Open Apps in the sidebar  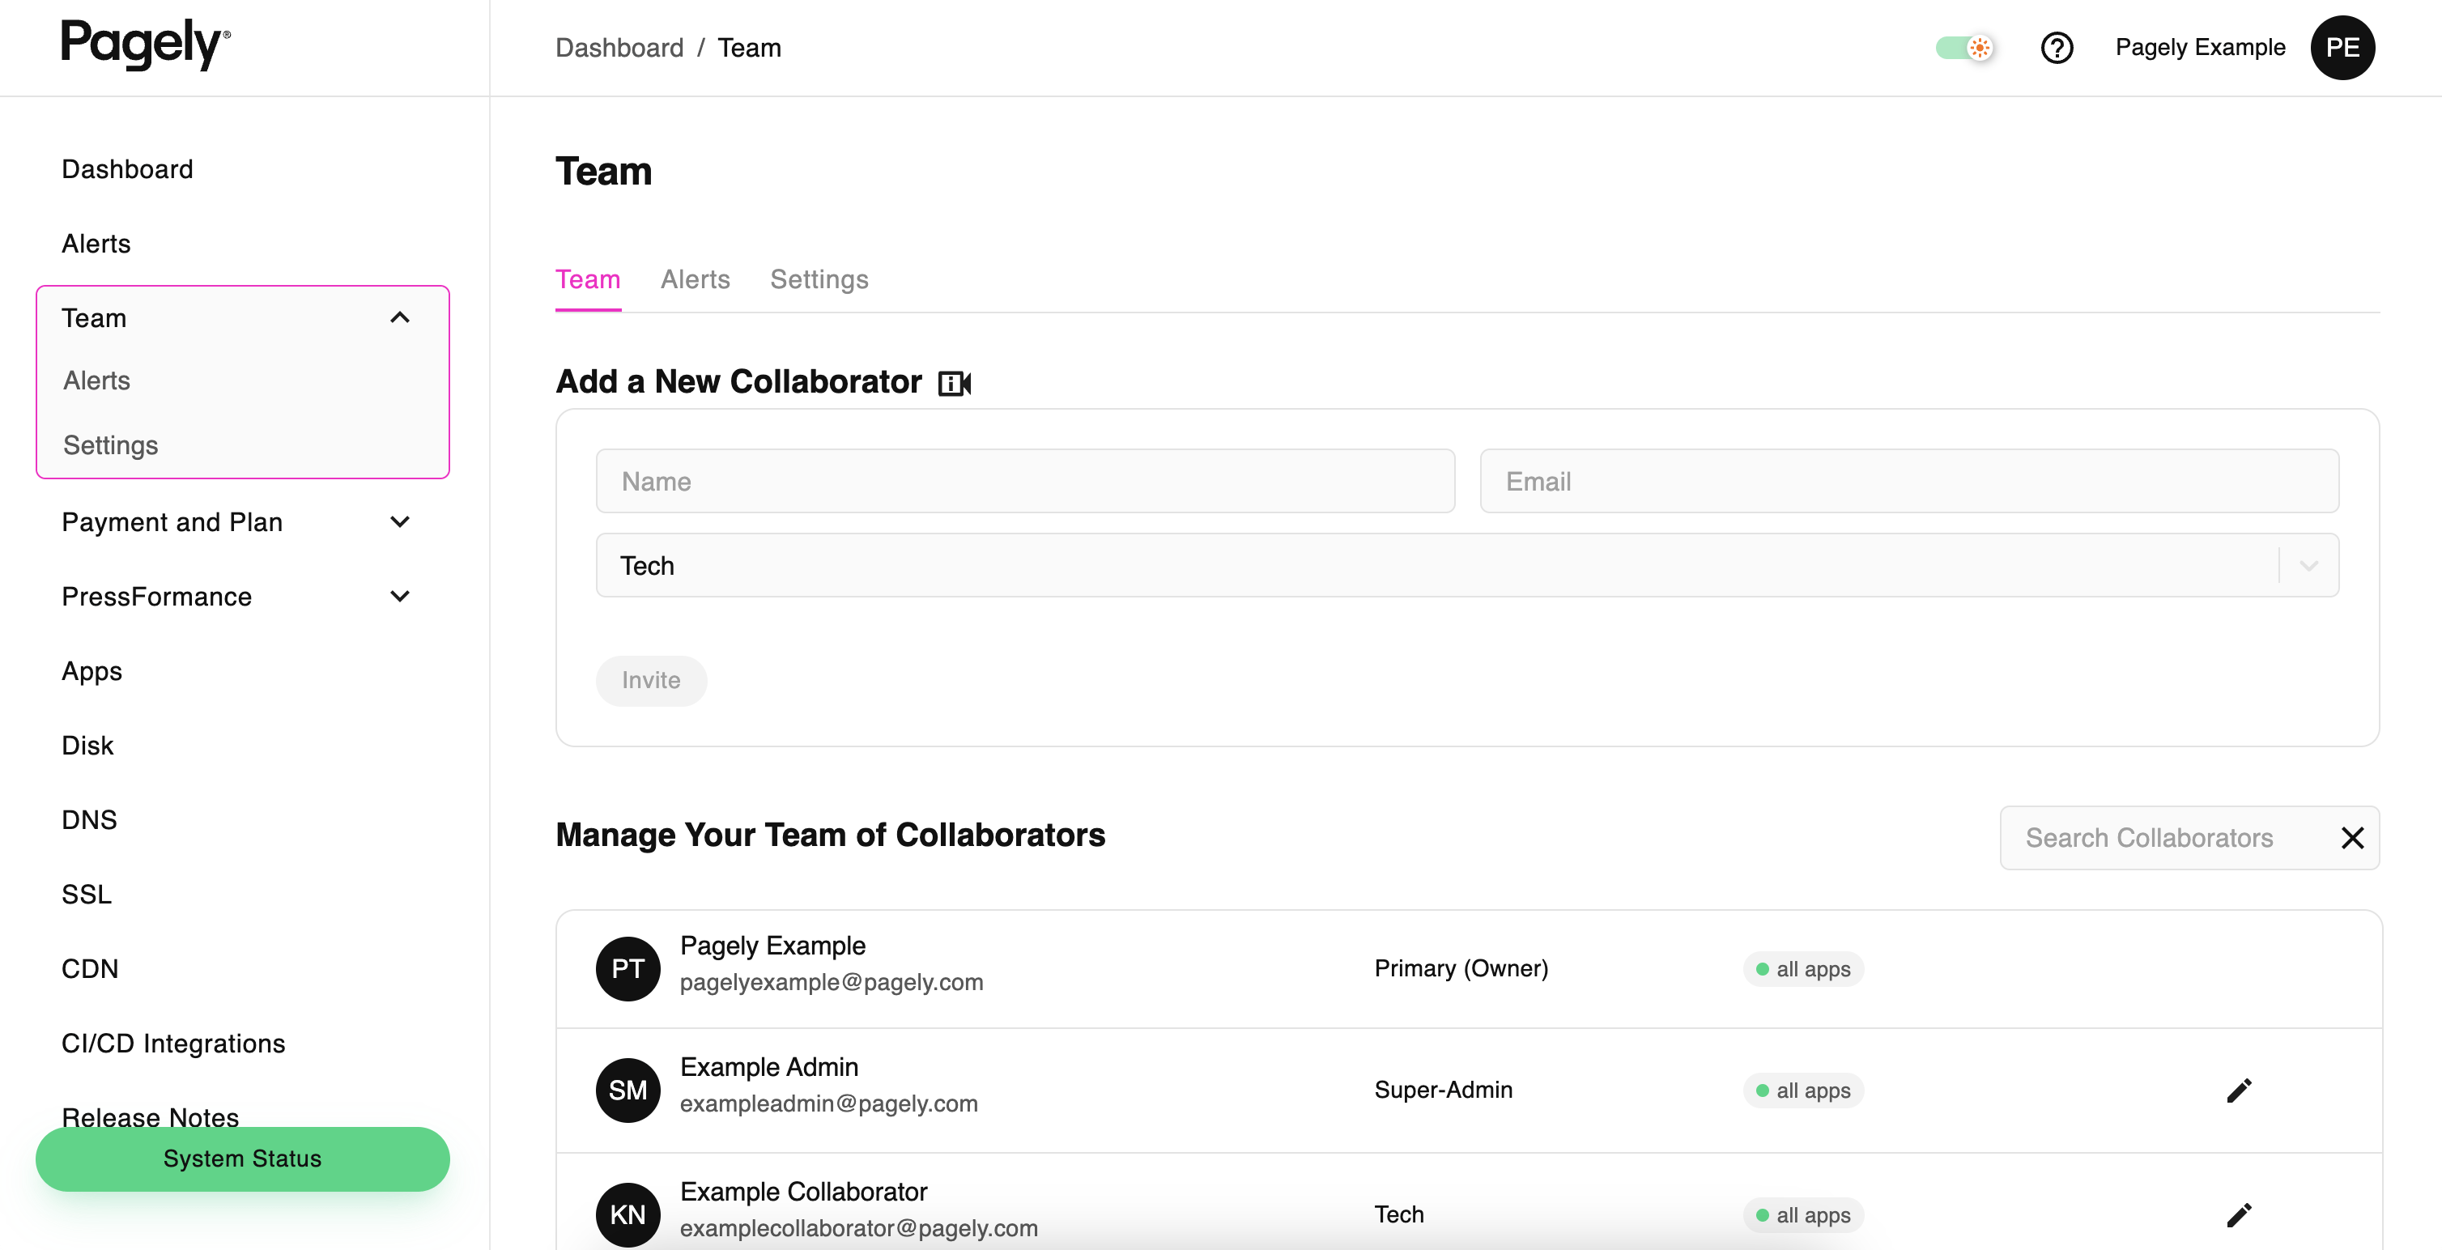click(92, 671)
